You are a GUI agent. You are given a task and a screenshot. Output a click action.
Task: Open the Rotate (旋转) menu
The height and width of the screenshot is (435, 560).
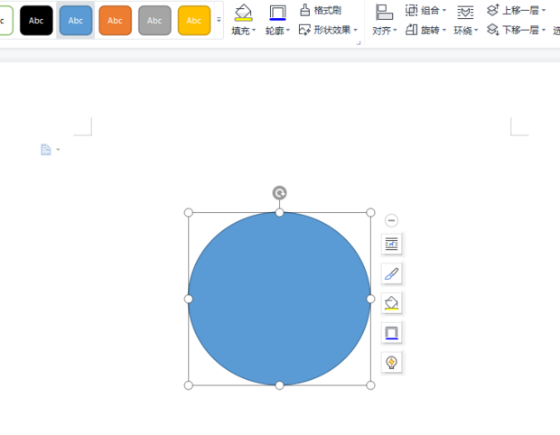(x=425, y=30)
